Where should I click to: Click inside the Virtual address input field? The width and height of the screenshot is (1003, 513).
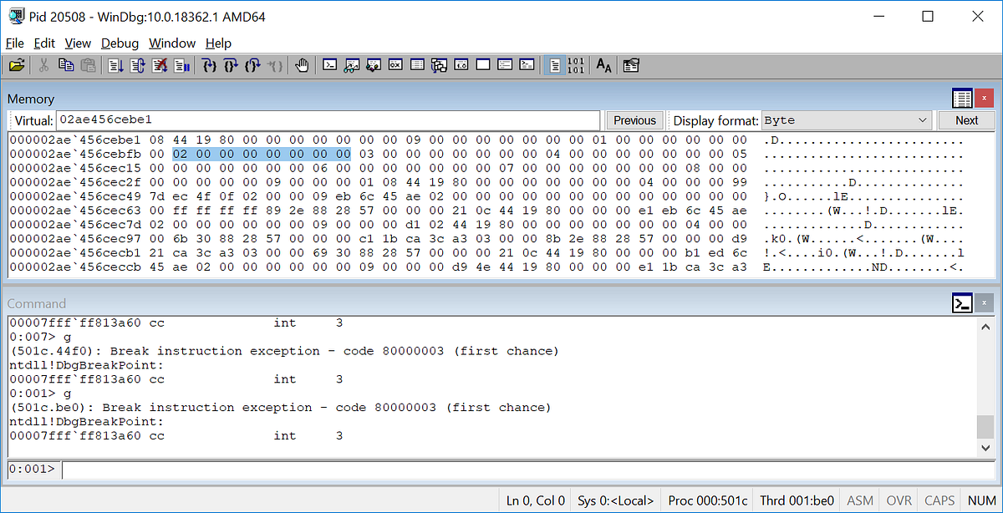[x=326, y=120]
